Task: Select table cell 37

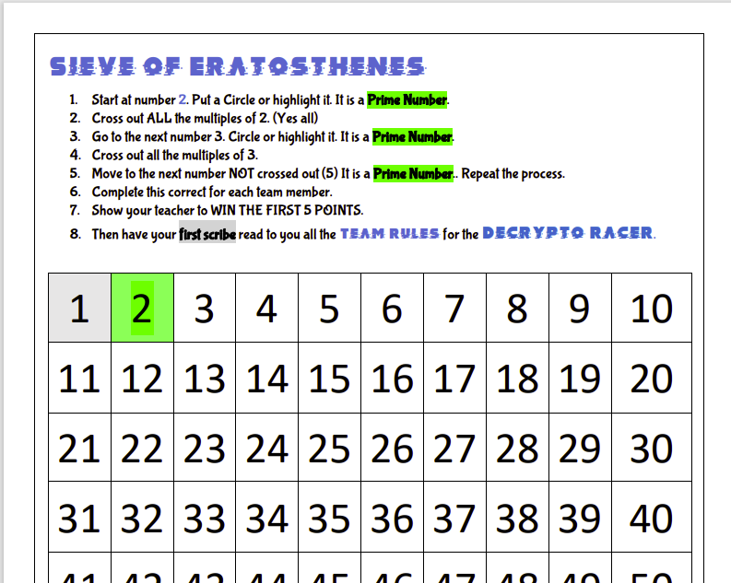Action: [x=455, y=517]
